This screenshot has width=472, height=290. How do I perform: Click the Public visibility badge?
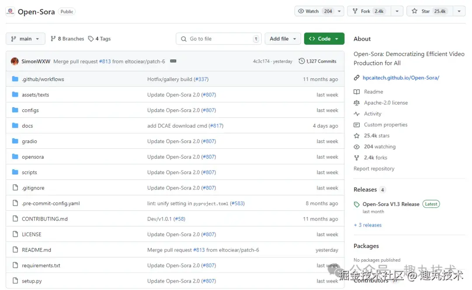click(x=66, y=11)
